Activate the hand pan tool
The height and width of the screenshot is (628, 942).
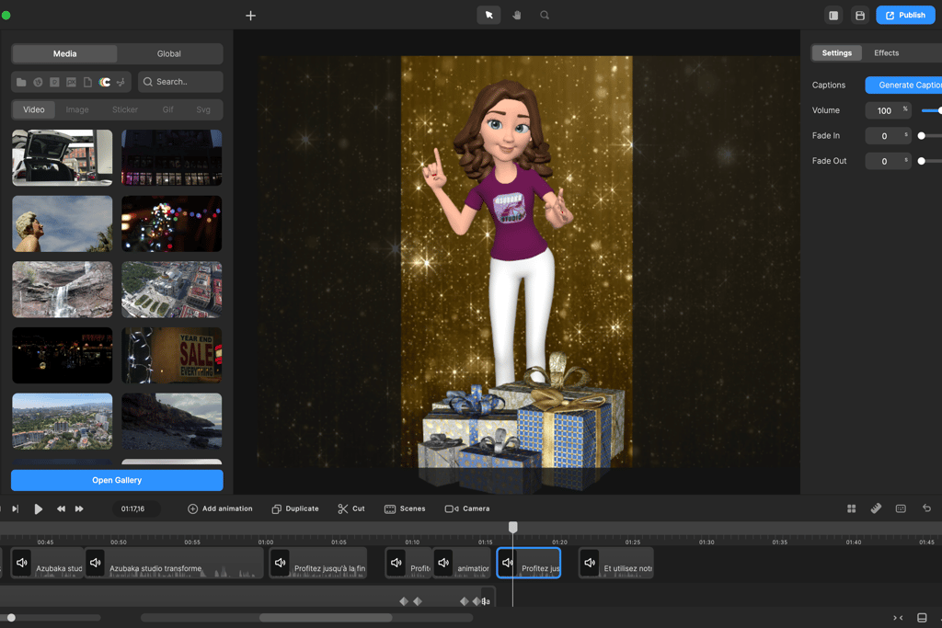point(517,15)
